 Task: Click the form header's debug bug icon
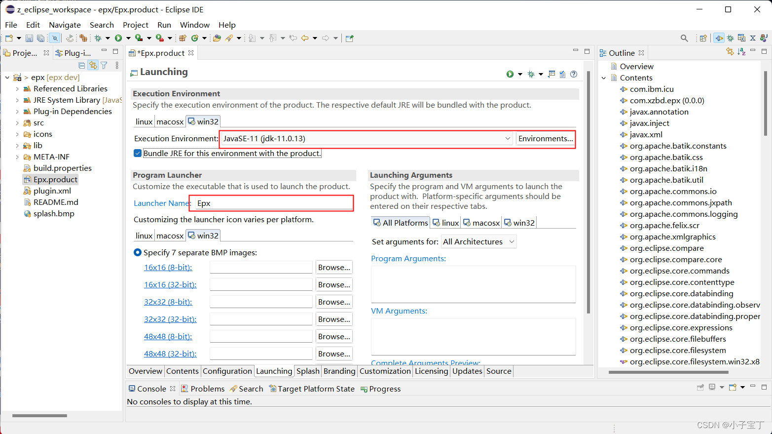pyautogui.click(x=531, y=74)
